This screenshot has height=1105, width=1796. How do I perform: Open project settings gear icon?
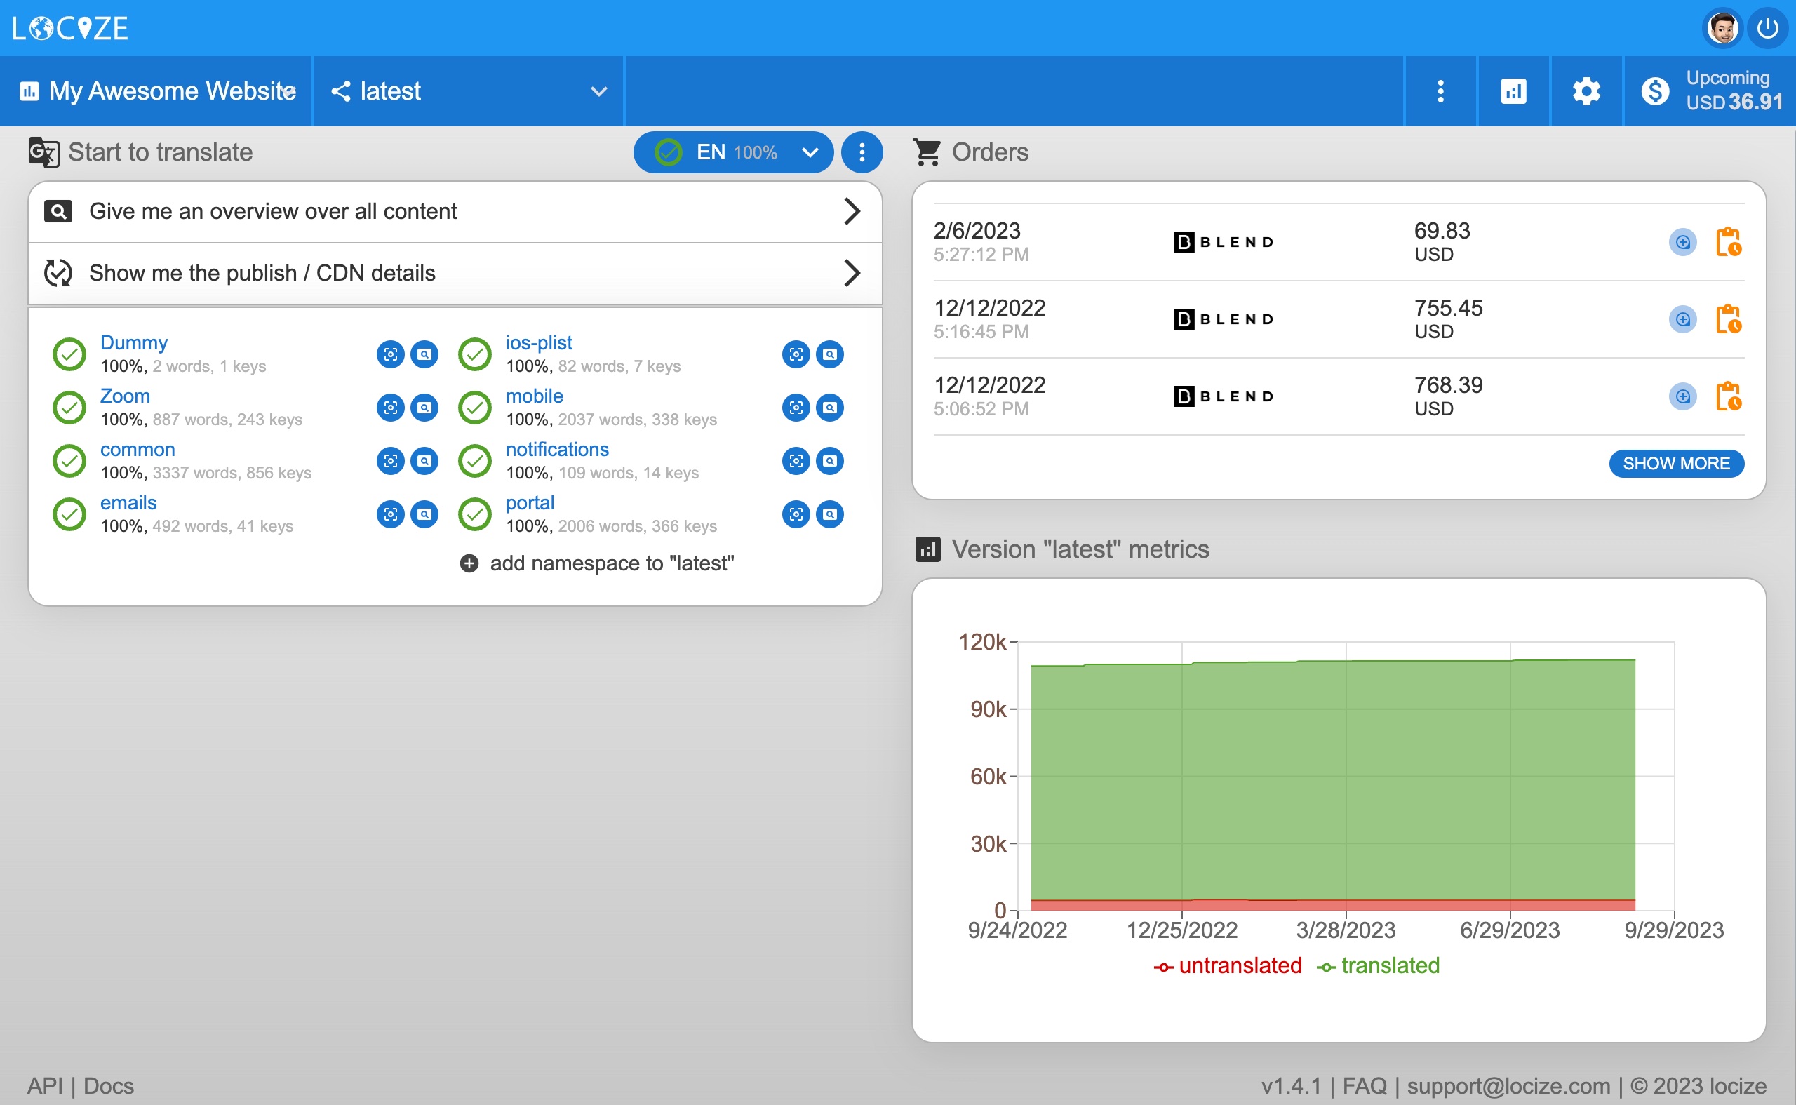pyautogui.click(x=1586, y=91)
